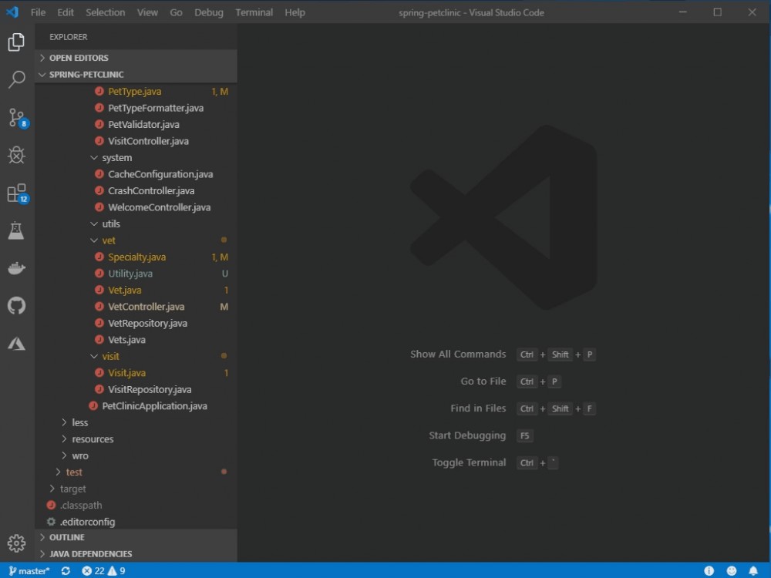Maximize the Visual Studio Code window
Viewport: 771px width, 578px height.
pos(717,12)
